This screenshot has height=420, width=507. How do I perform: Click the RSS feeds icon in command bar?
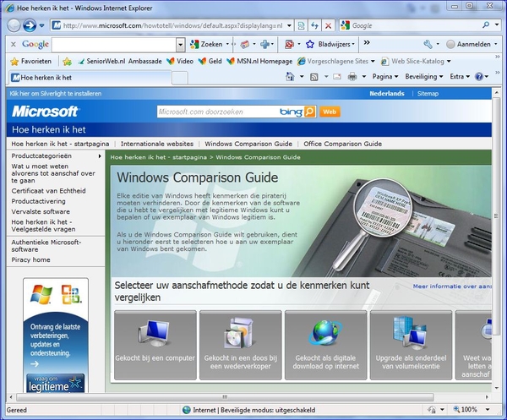pos(314,77)
